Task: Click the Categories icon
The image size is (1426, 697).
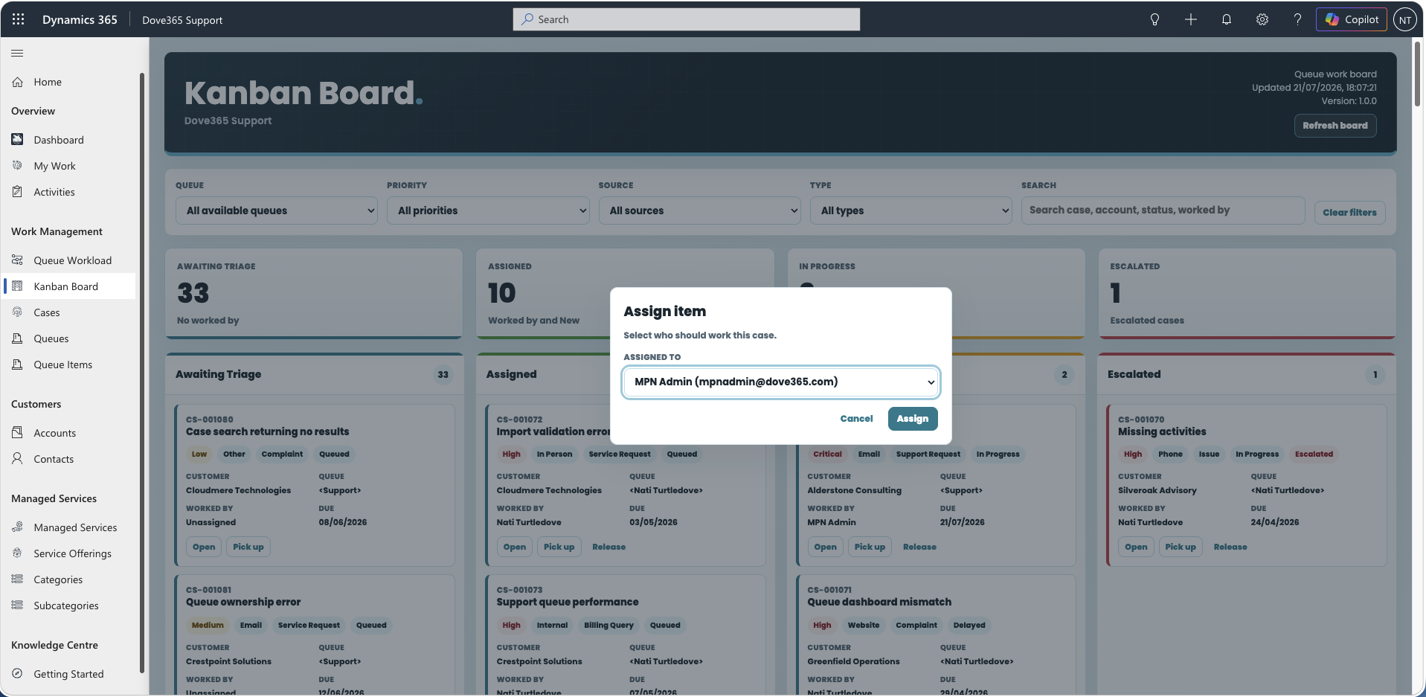Action: pos(17,579)
